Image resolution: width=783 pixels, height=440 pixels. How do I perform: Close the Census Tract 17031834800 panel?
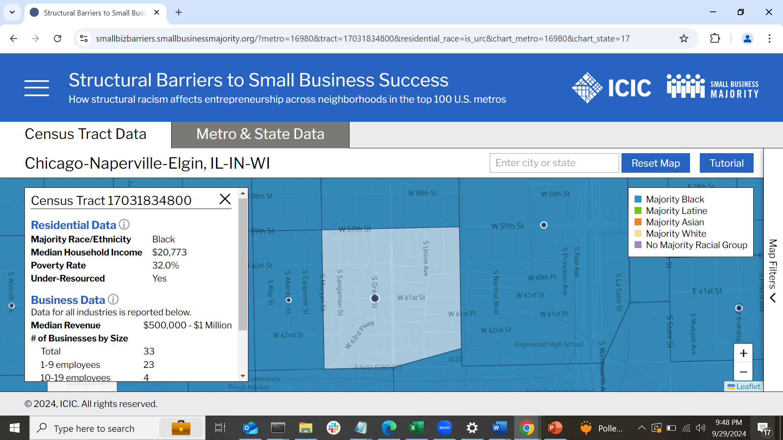pyautogui.click(x=225, y=199)
